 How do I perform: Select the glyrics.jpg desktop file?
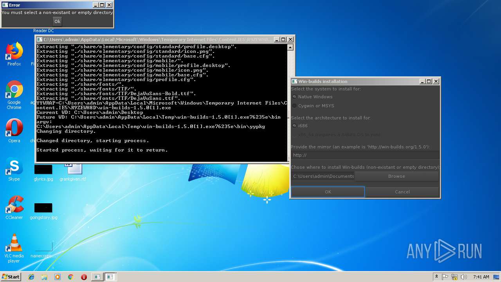click(43, 173)
